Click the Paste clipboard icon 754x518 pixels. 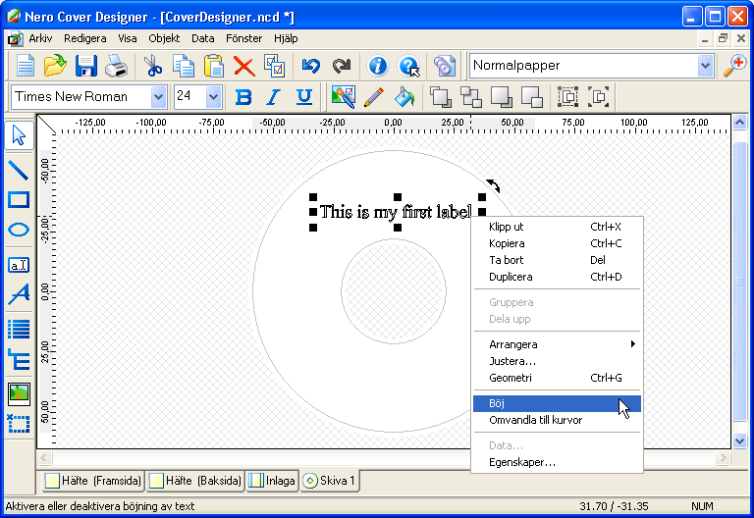(x=213, y=66)
